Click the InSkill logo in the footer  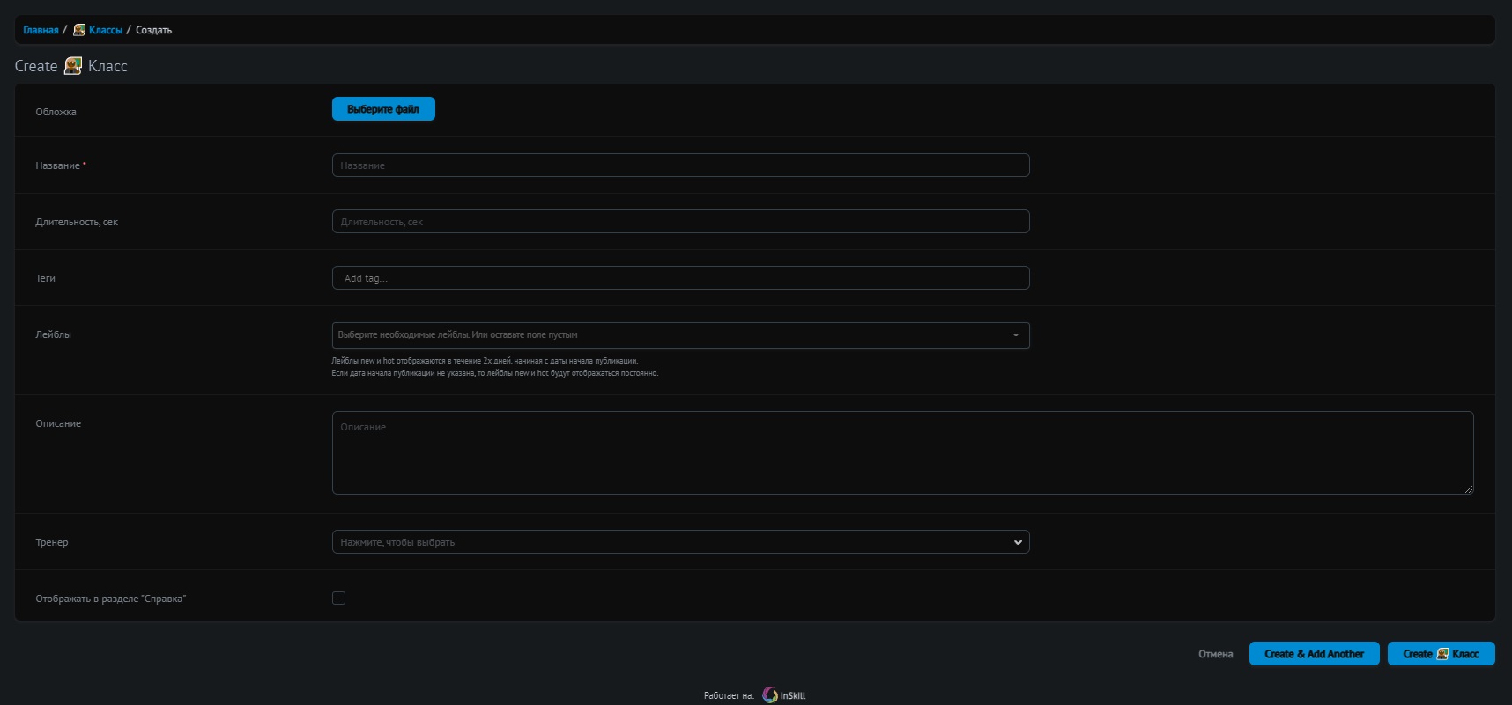tap(770, 695)
